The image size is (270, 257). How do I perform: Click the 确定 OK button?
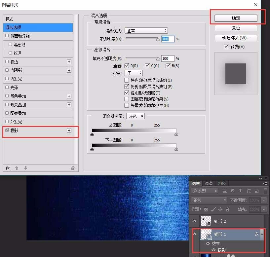pyautogui.click(x=236, y=18)
